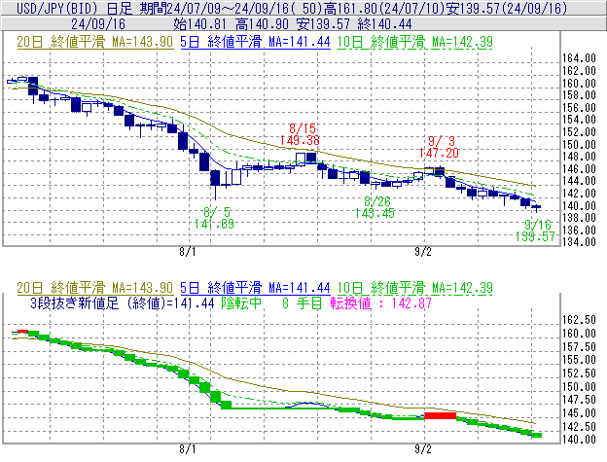This screenshot has width=607, height=462.
Task: Click the small red block at lower chart start
Action: [x=22, y=332]
